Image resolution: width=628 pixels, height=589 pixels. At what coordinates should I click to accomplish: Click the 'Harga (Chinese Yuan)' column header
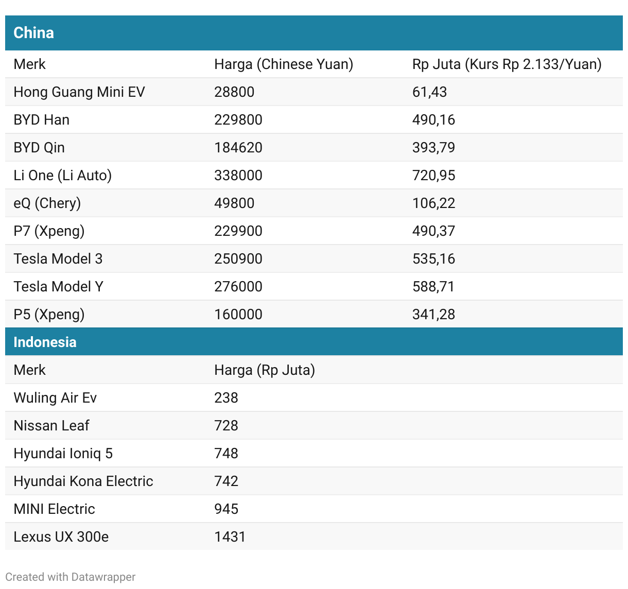coord(284,64)
